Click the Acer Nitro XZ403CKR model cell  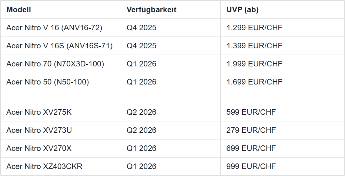click(60, 166)
